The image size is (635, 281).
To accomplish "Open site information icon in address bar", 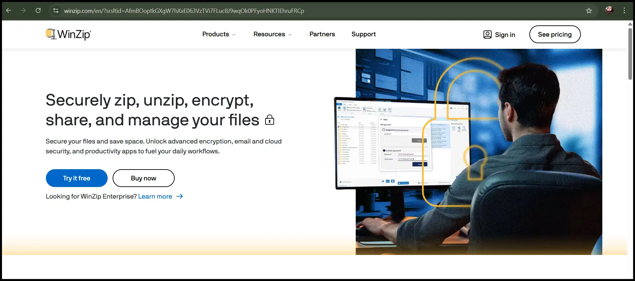I will (x=56, y=11).
